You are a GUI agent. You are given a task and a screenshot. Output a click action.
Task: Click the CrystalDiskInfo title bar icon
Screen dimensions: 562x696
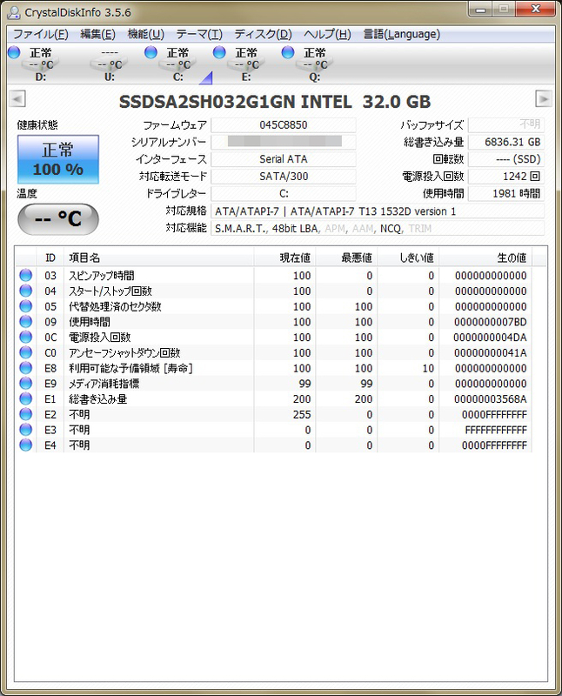[x=14, y=12]
